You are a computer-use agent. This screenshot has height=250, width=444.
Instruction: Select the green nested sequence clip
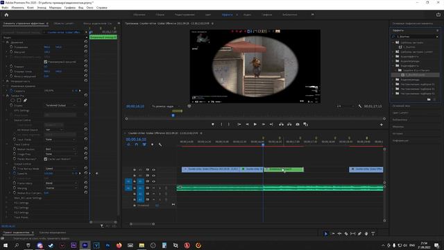(x=284, y=169)
